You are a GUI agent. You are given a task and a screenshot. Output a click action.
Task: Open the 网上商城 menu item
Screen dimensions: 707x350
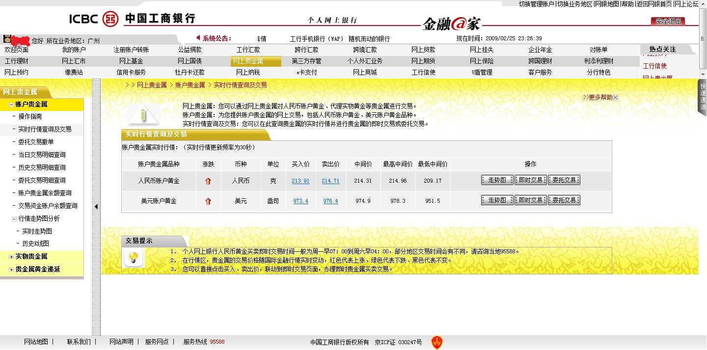pyautogui.click(x=365, y=73)
